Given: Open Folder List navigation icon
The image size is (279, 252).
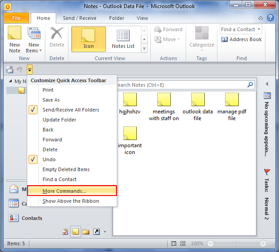Looking at the screenshot, I should (86, 232).
